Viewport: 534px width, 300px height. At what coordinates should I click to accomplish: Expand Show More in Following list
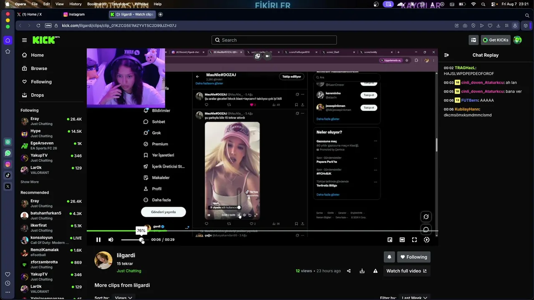[30, 182]
